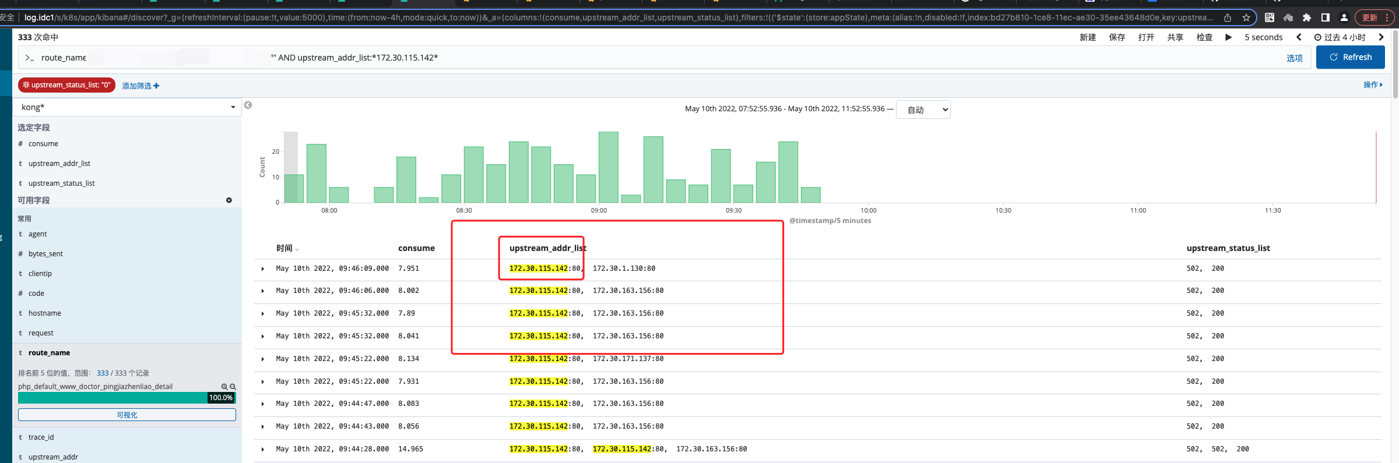Expand the 09:46:09.000 log row
Screen dimensions: 1399x463
coord(263,269)
